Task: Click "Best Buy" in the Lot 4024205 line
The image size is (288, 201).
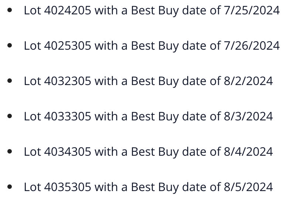Action: point(155,11)
